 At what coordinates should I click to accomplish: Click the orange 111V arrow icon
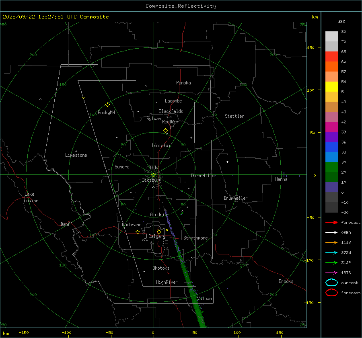point(331,242)
